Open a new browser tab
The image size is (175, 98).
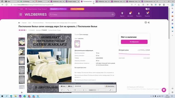157,1
